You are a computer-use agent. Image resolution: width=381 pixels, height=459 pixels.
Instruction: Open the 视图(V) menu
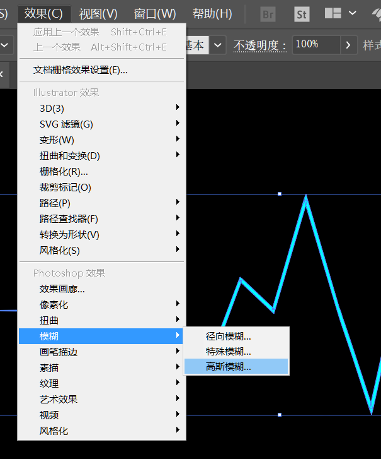click(98, 13)
